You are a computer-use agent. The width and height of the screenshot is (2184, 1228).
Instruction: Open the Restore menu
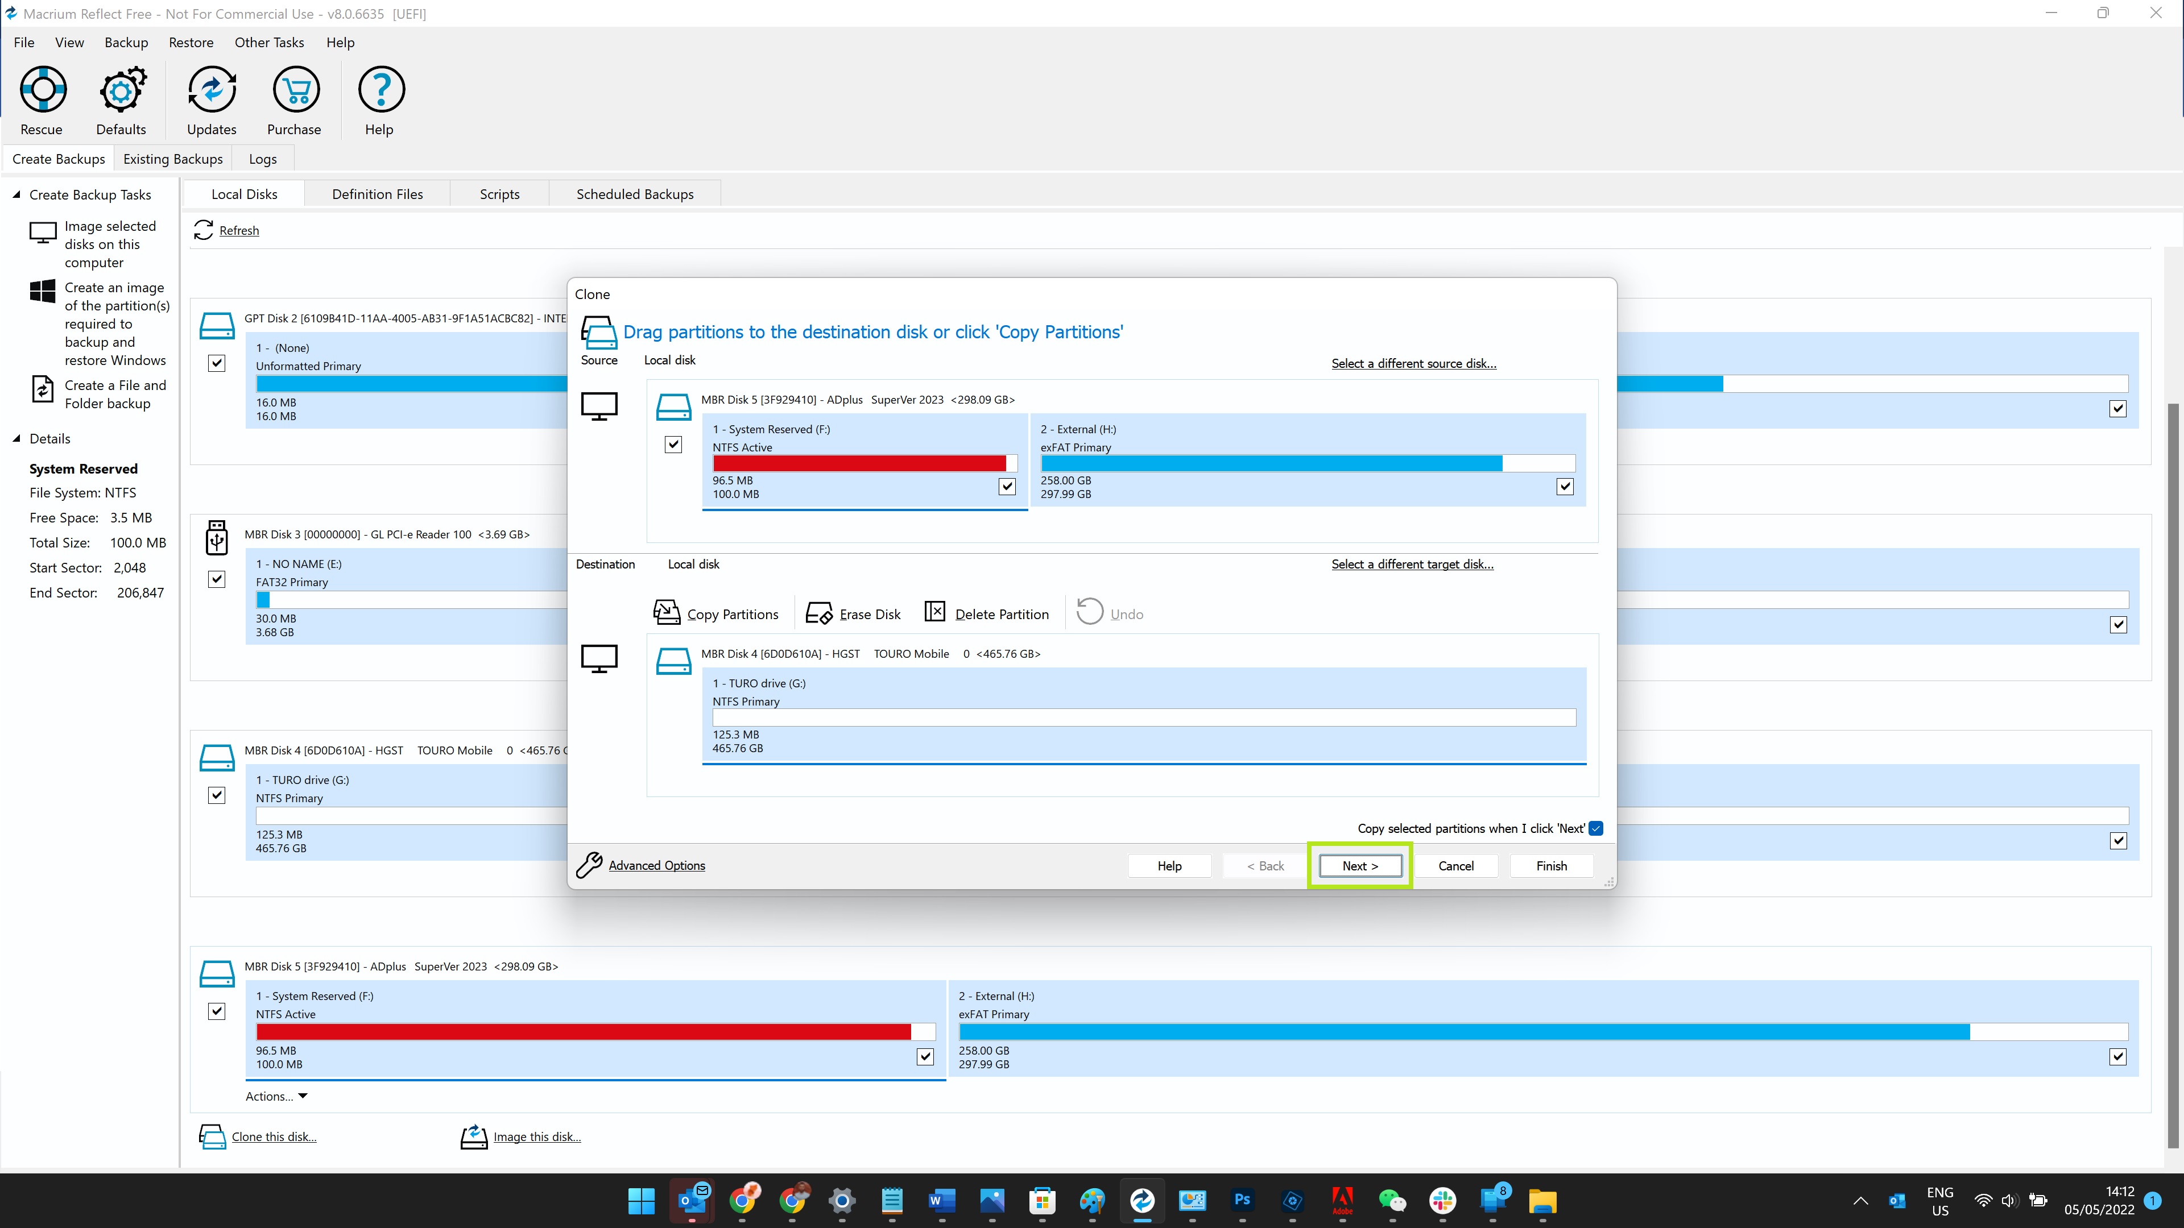point(191,43)
